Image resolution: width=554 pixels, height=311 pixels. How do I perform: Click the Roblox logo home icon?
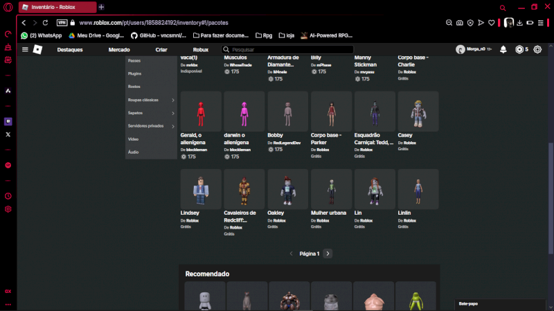coord(37,50)
